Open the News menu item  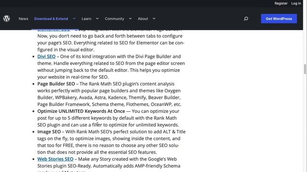(24, 19)
